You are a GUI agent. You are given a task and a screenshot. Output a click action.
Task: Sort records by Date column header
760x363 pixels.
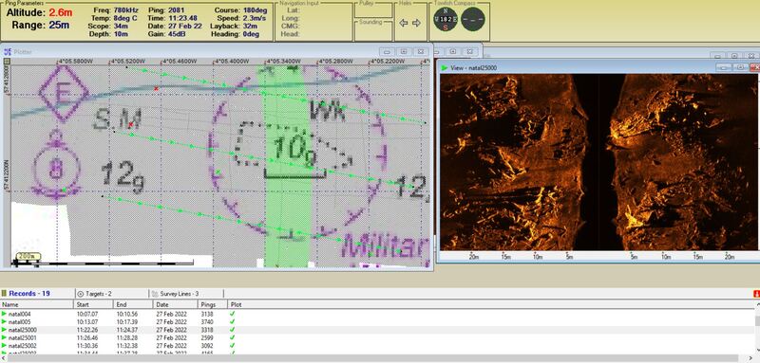[176, 304]
